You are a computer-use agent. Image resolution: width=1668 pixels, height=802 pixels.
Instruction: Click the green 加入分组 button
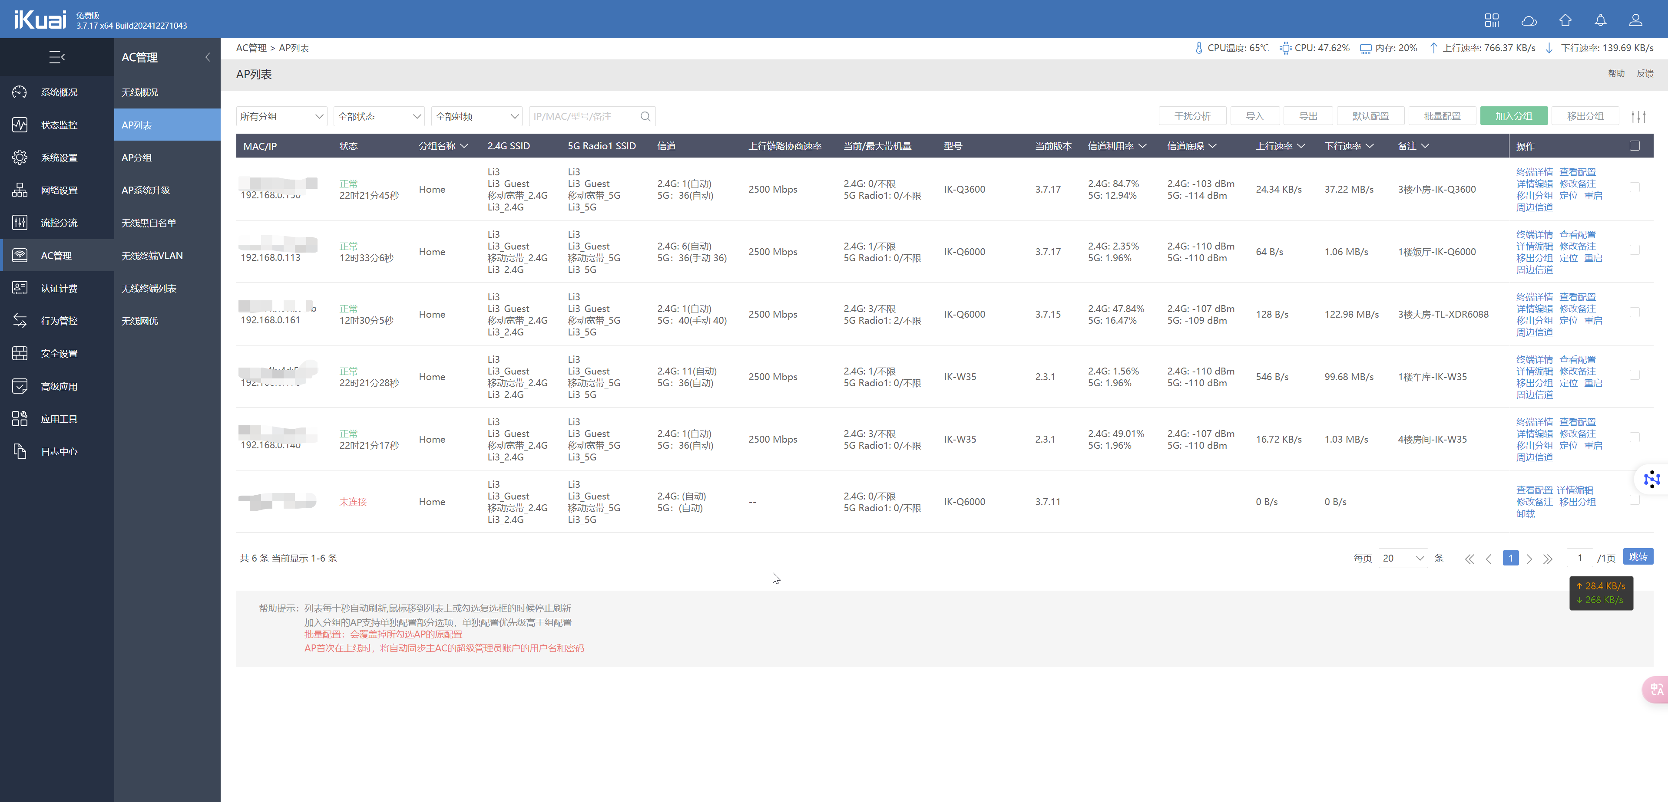point(1513,116)
